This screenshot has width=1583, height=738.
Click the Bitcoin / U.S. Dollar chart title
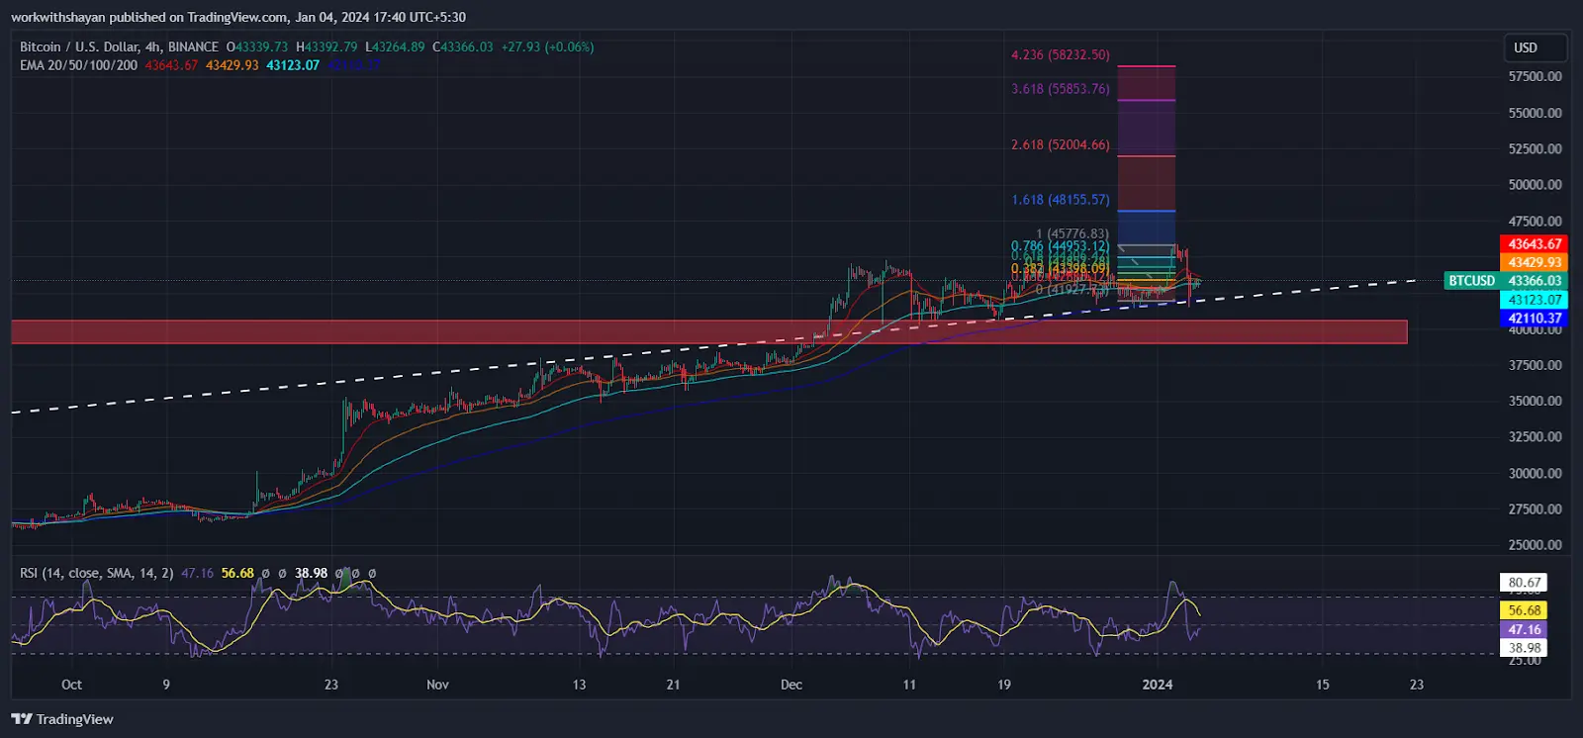[119, 46]
